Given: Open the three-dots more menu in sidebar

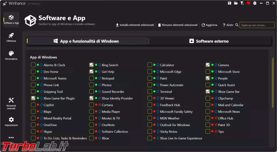Looking at the screenshot, I should pos(11,138).
